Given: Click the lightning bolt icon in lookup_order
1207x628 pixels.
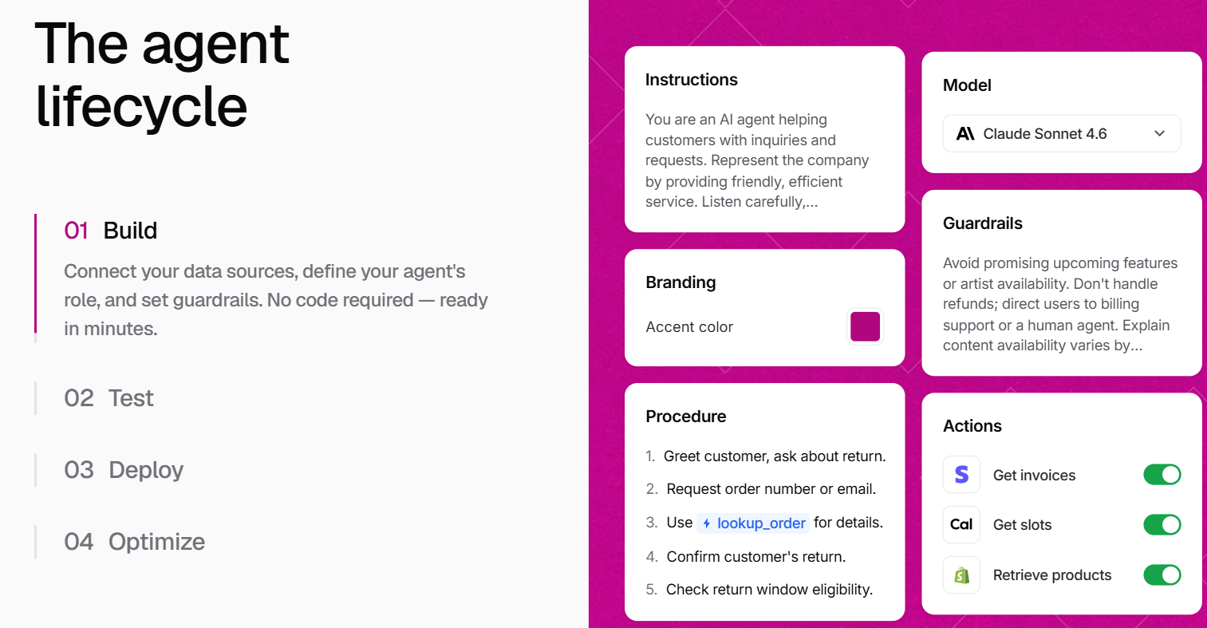Looking at the screenshot, I should coord(707,523).
